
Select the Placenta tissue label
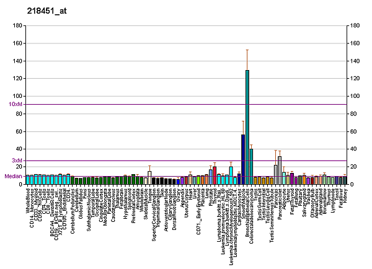202,196
